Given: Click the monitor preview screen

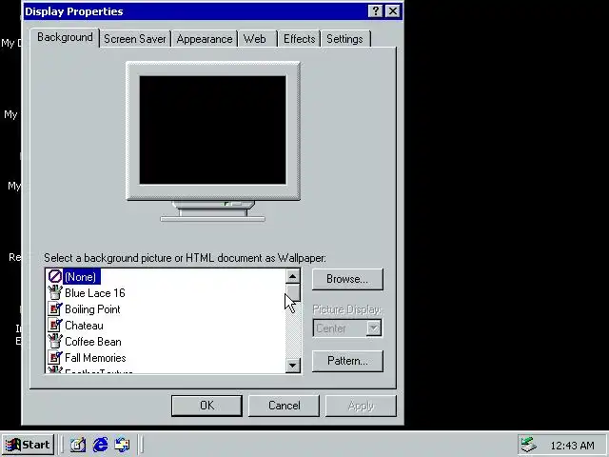Looking at the screenshot, I should pyautogui.click(x=212, y=129).
